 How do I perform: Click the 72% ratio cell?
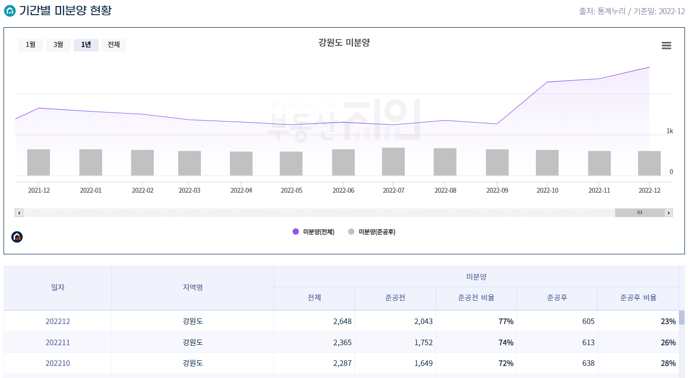[477, 363]
